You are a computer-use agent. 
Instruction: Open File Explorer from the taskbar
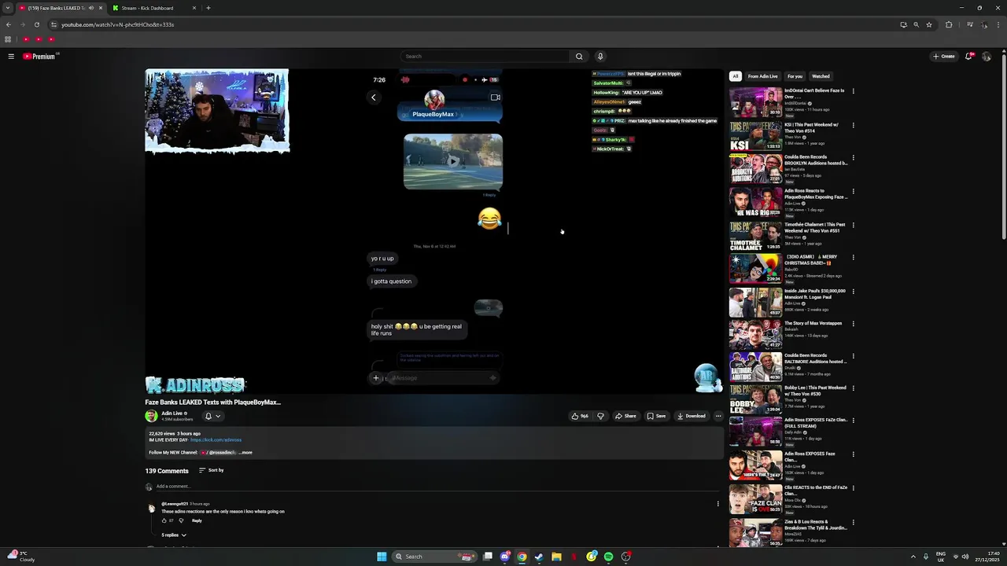(556, 557)
